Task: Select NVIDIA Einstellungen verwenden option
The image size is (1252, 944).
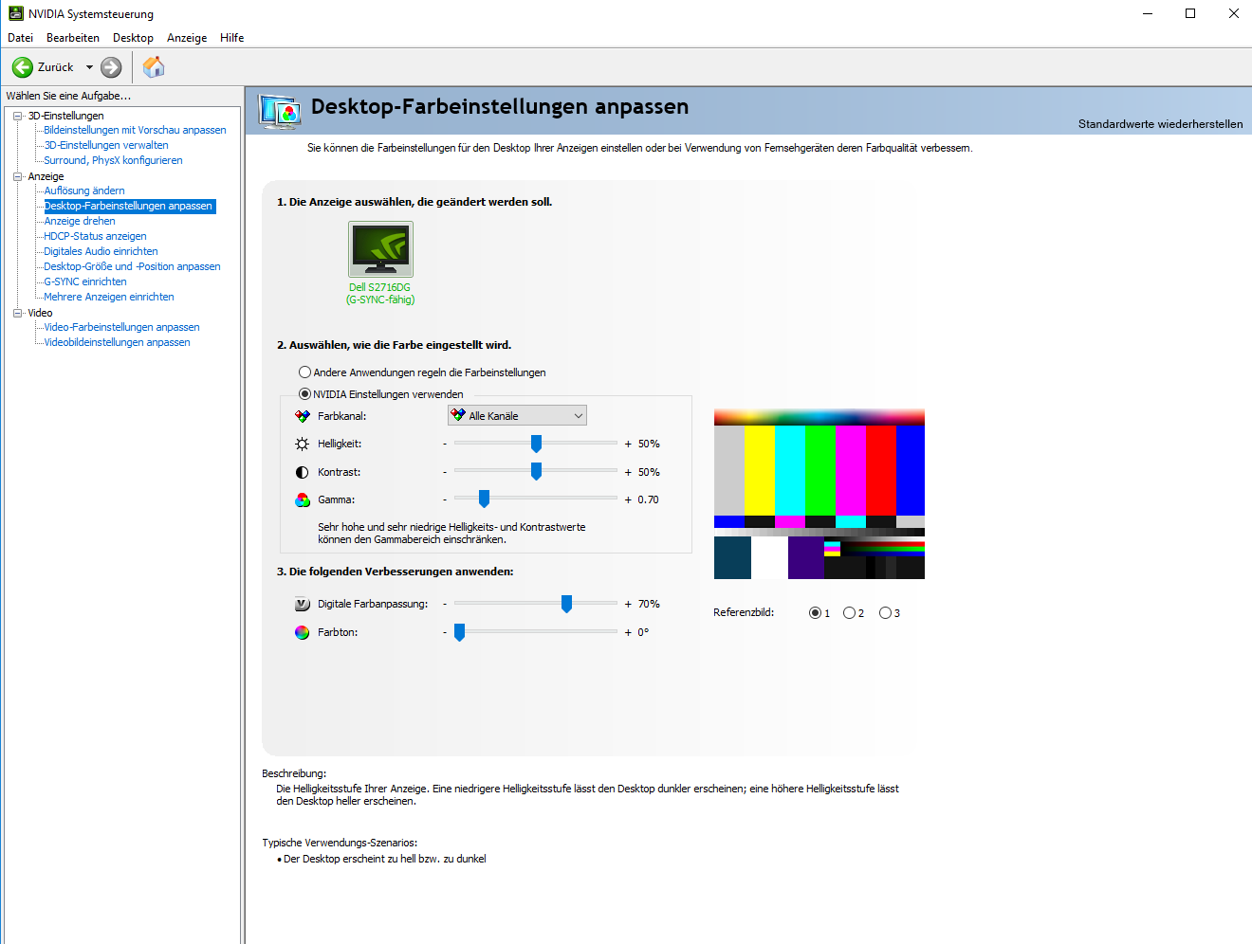Action: point(304,394)
